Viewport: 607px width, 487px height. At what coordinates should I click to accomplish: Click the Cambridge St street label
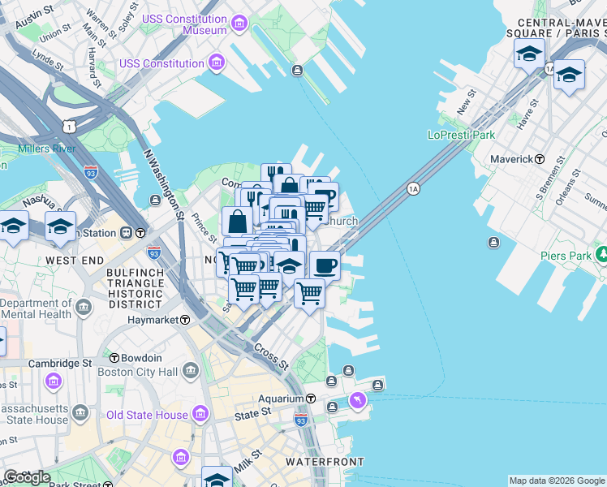[x=60, y=363]
